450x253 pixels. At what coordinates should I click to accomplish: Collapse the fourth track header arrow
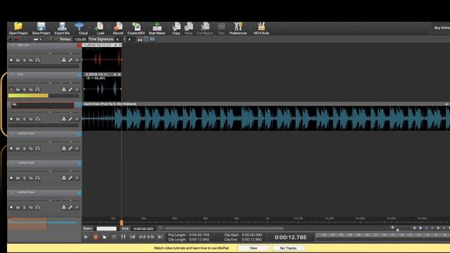coord(13,134)
